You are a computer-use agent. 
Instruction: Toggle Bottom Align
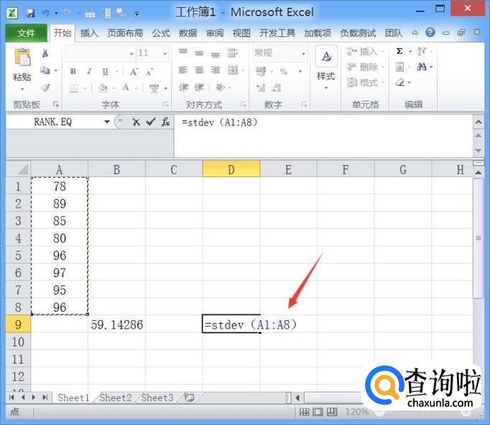pos(216,55)
